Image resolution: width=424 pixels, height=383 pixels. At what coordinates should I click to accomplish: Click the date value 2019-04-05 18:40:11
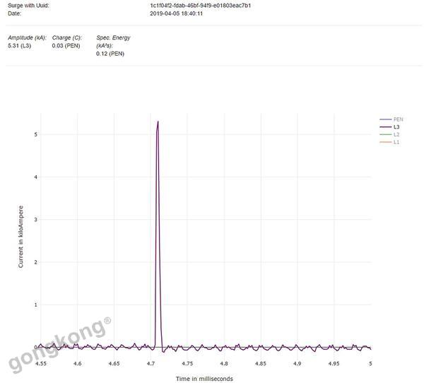point(177,13)
